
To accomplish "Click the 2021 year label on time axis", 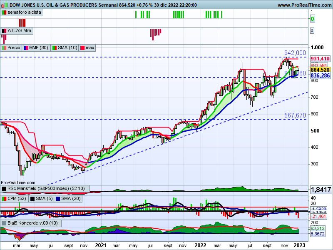I will pos(101,245).
